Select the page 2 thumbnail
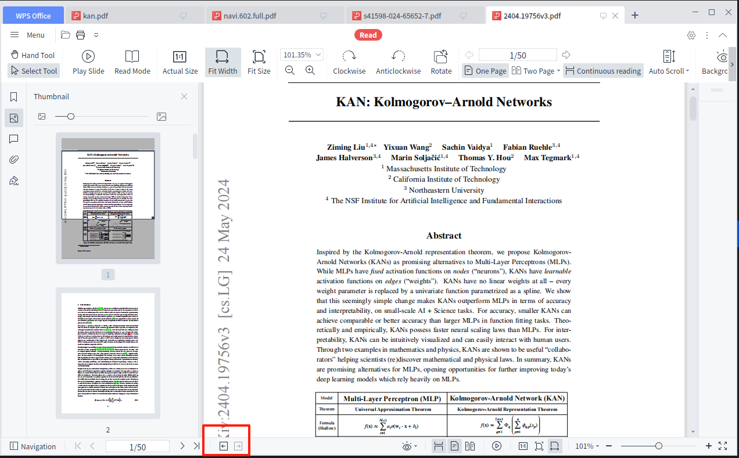739x458 pixels. [x=108, y=354]
